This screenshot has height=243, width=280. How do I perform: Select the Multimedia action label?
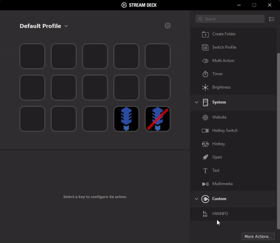[222, 184]
